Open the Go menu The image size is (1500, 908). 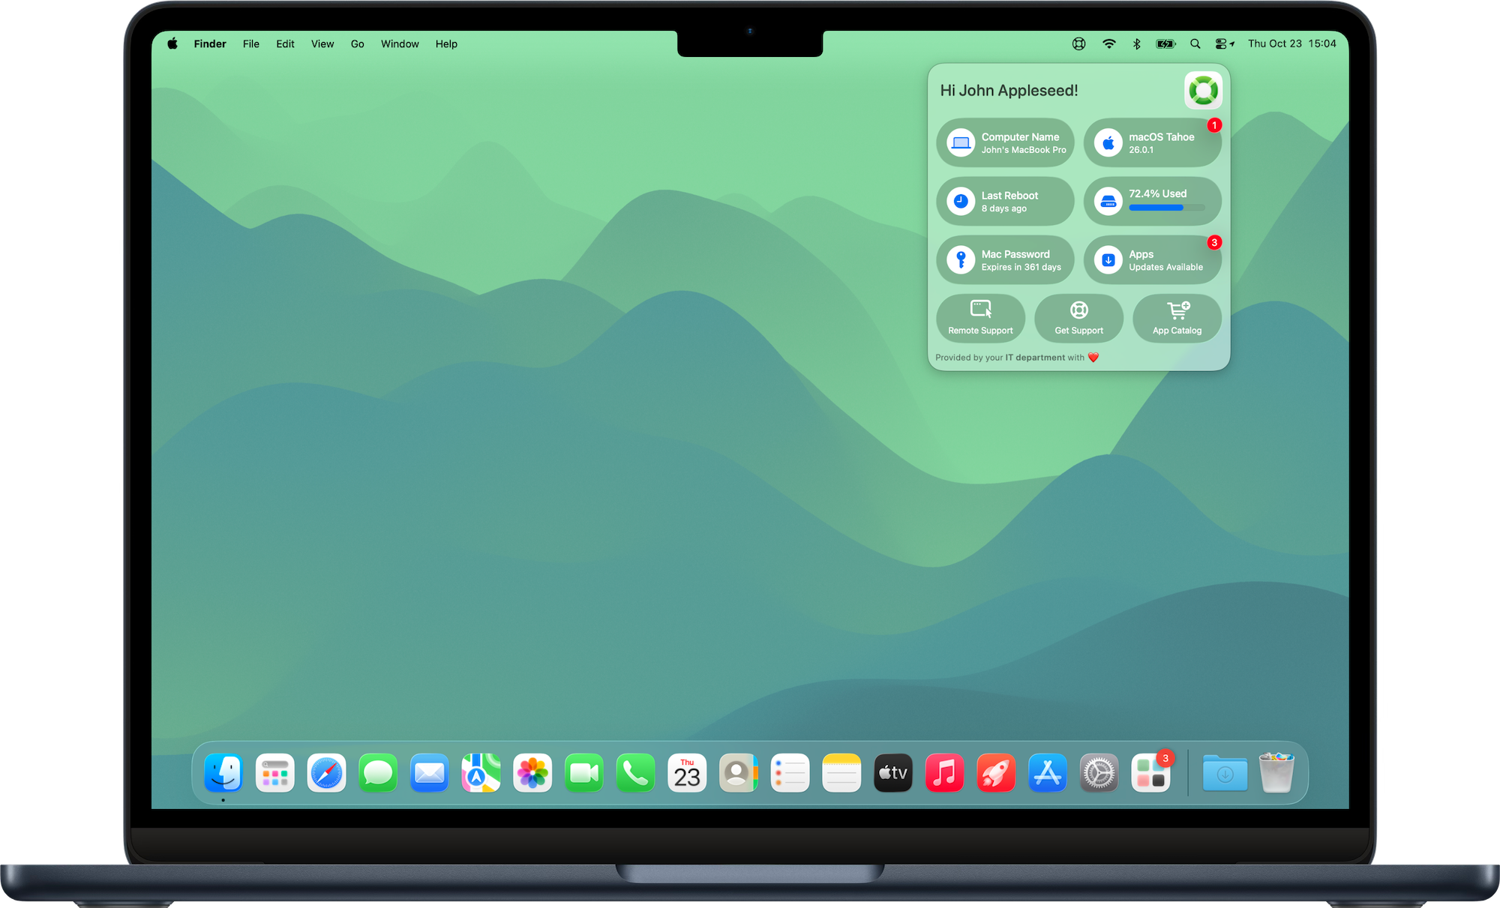(x=357, y=44)
